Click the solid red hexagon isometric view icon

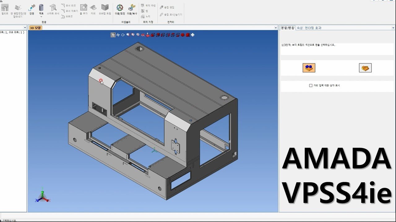pos(183,35)
